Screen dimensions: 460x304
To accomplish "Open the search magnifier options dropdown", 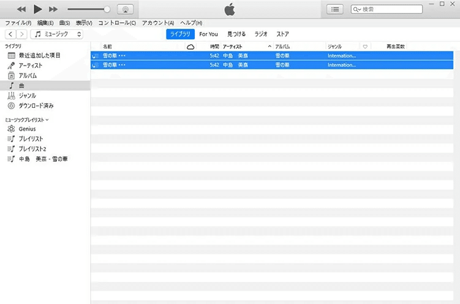I will (x=356, y=9).
